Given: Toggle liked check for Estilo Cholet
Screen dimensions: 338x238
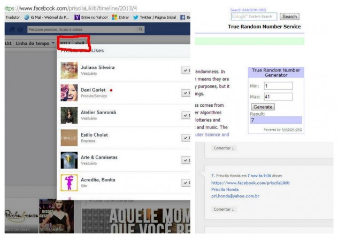Looking at the screenshot, I should coord(186,138).
